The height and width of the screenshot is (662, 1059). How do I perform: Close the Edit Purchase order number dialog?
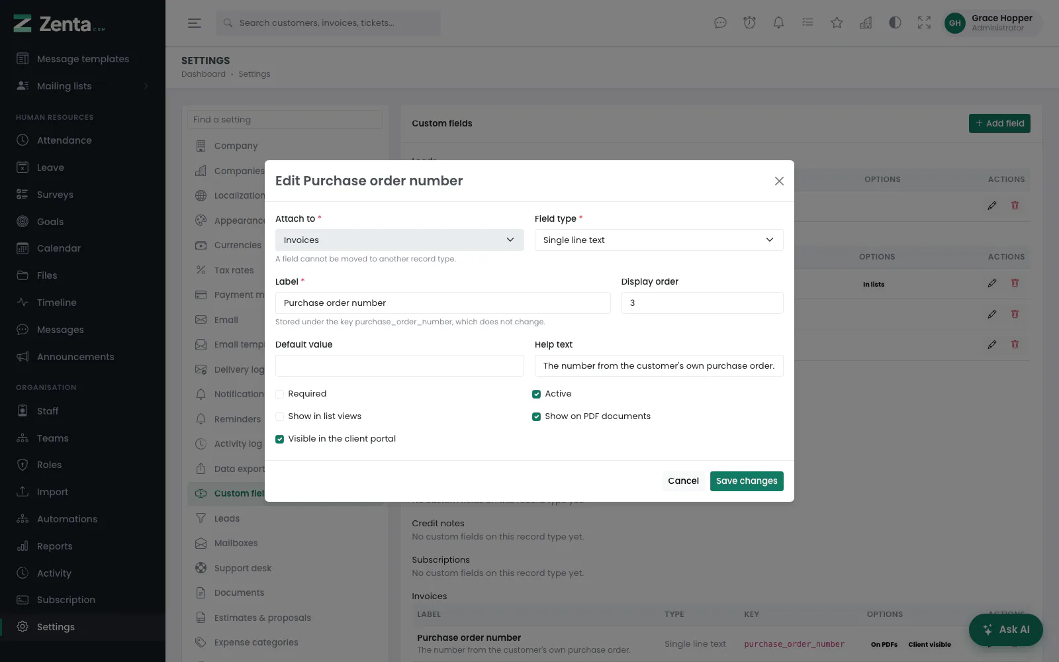pyautogui.click(x=779, y=181)
